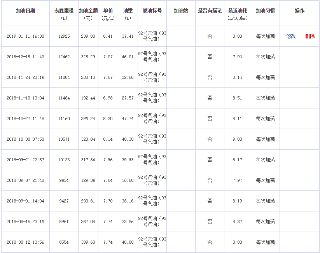Click the 单价 column header
The width and height of the screenshot is (320, 253).
[x=108, y=10]
